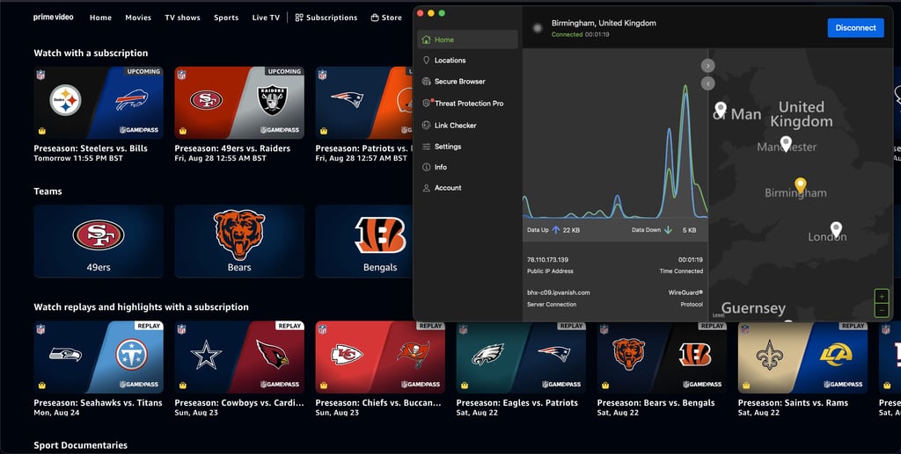Click the Disconnect button

[x=855, y=27]
